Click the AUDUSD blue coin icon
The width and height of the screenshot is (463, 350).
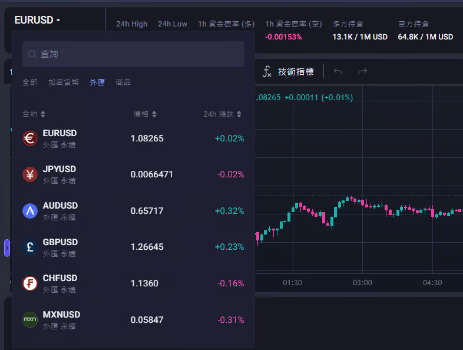tap(30, 211)
